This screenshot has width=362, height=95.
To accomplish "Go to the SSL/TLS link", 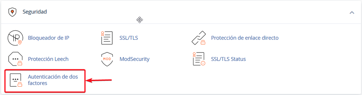I will (129, 38).
